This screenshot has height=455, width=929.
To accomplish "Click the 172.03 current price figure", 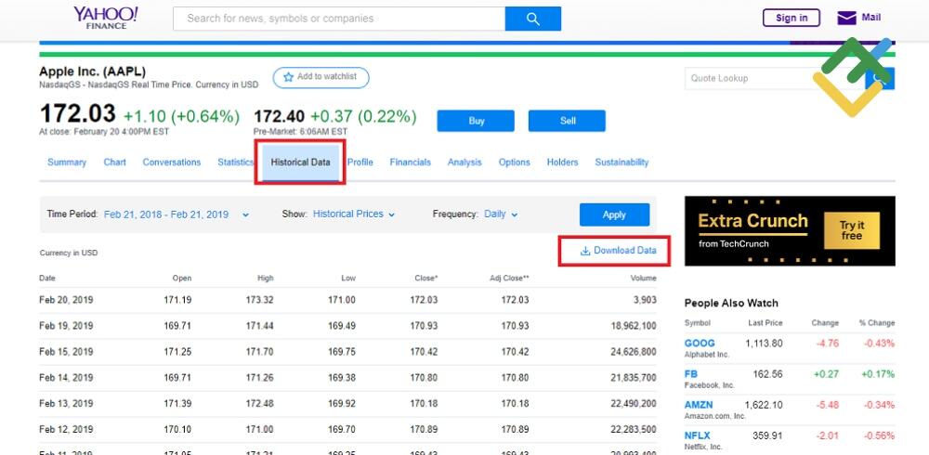I will [x=78, y=113].
